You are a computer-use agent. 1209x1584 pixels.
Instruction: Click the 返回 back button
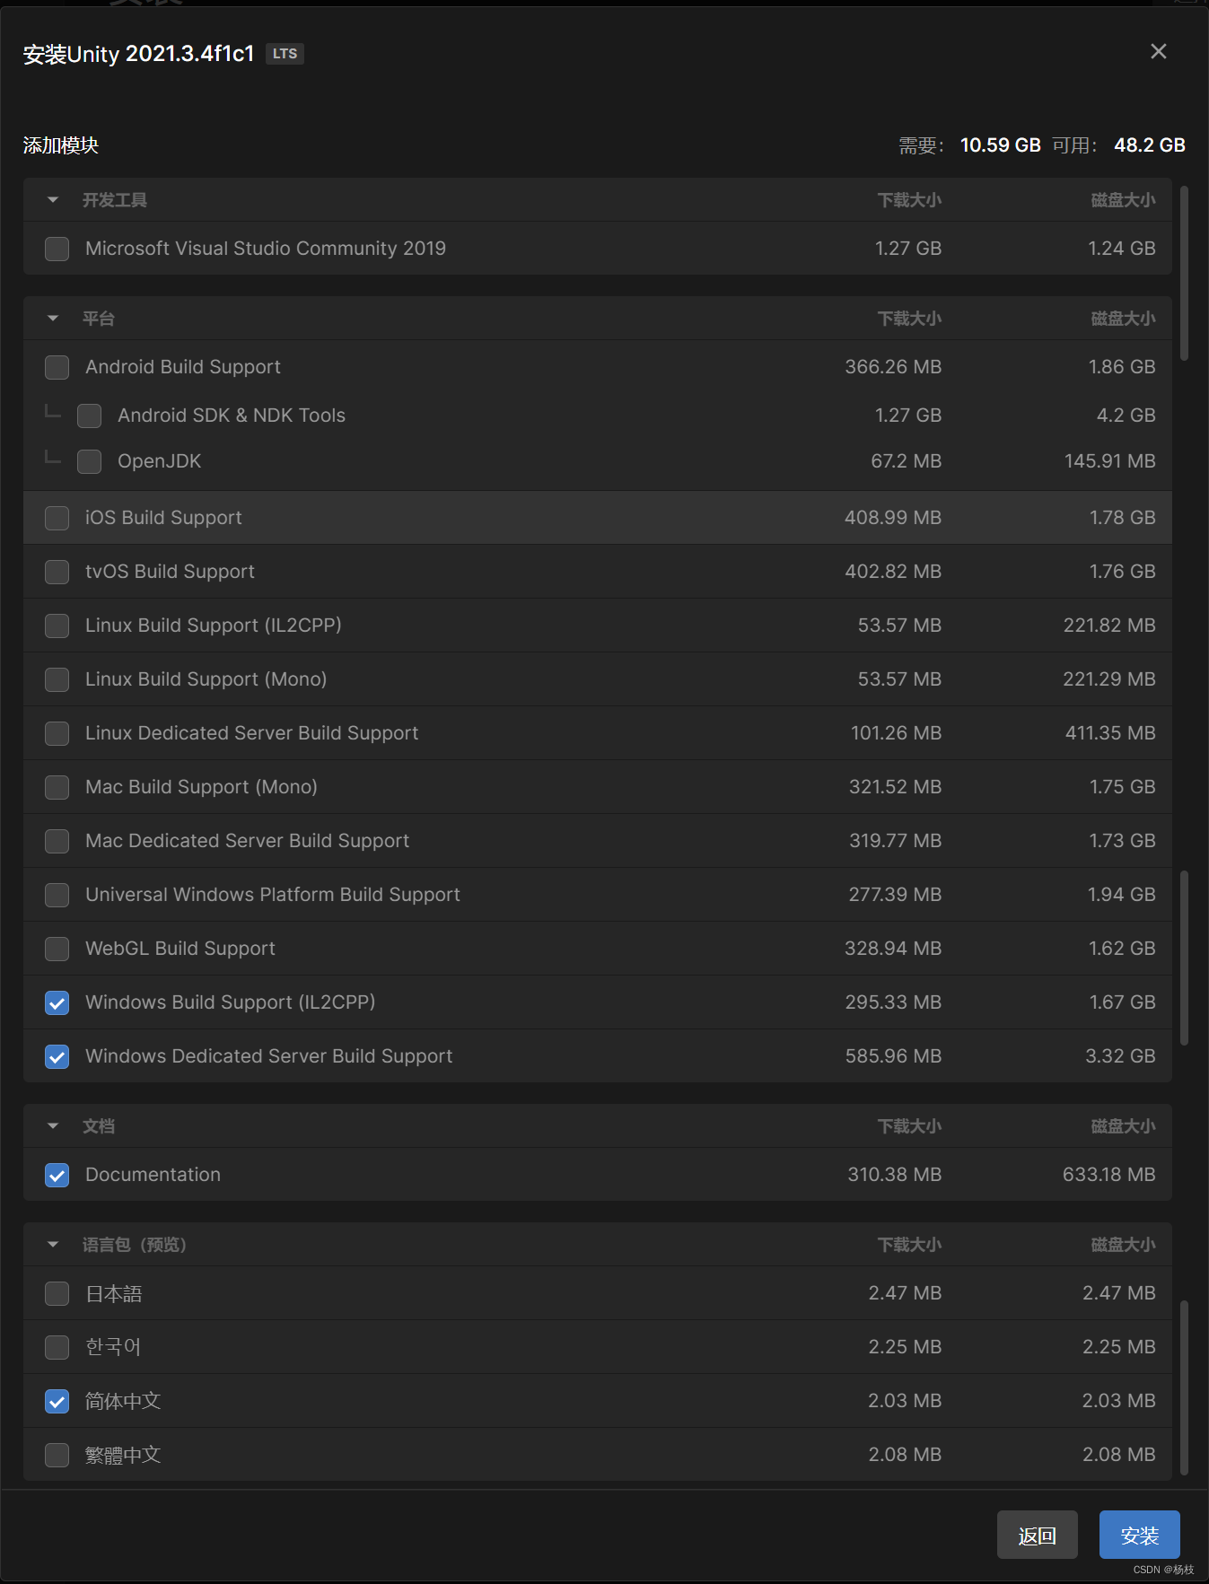1037,1536
